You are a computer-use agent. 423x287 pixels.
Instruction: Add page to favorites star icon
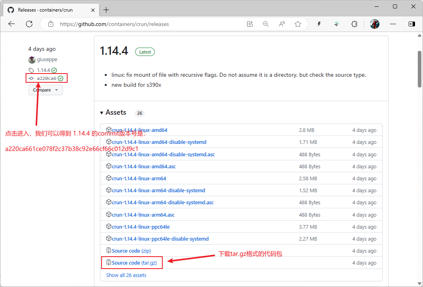(298, 24)
